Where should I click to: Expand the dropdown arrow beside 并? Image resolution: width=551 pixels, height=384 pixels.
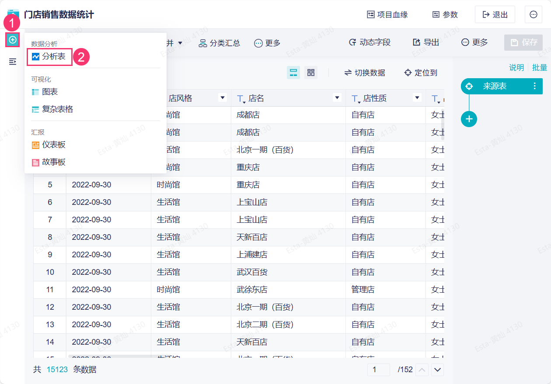pos(180,43)
